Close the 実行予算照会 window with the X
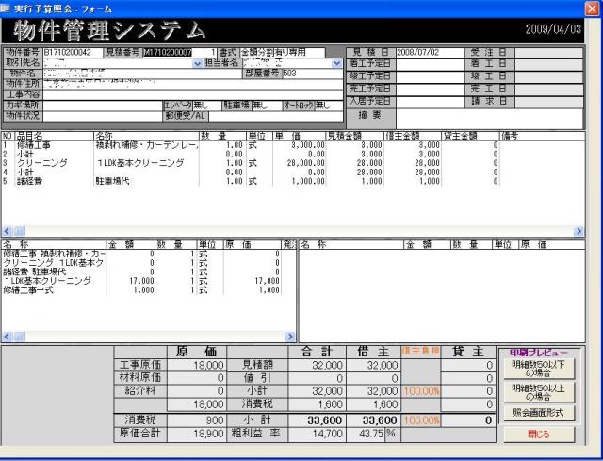This screenshot has width=603, height=461. [x=592, y=7]
